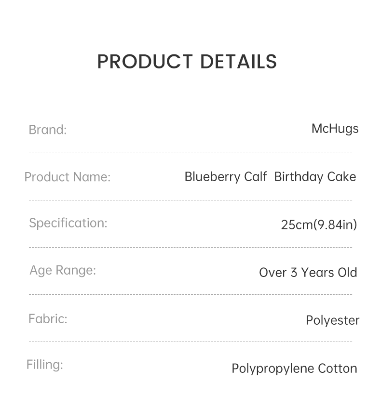
Task: Click the dashed divider below Filling
Action: pos(190,389)
